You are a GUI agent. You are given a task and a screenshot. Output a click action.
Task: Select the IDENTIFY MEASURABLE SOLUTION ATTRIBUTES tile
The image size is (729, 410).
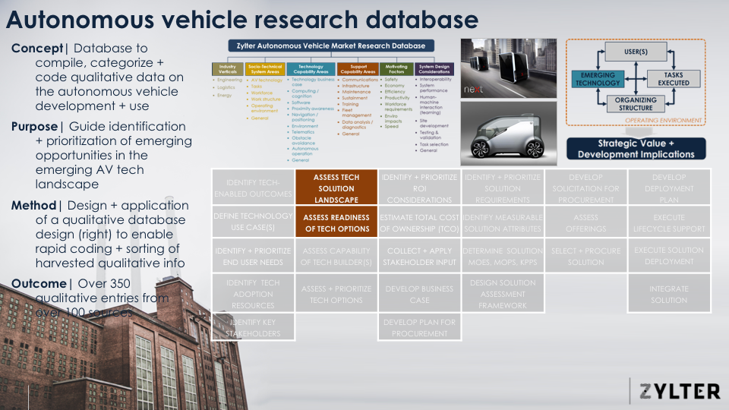(x=503, y=222)
